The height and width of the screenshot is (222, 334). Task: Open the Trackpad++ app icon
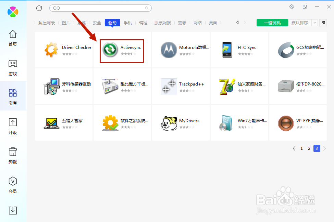169,86
